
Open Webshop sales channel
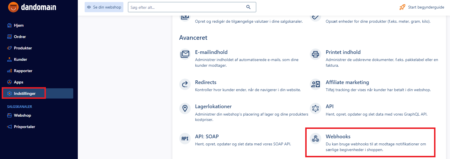(23, 115)
